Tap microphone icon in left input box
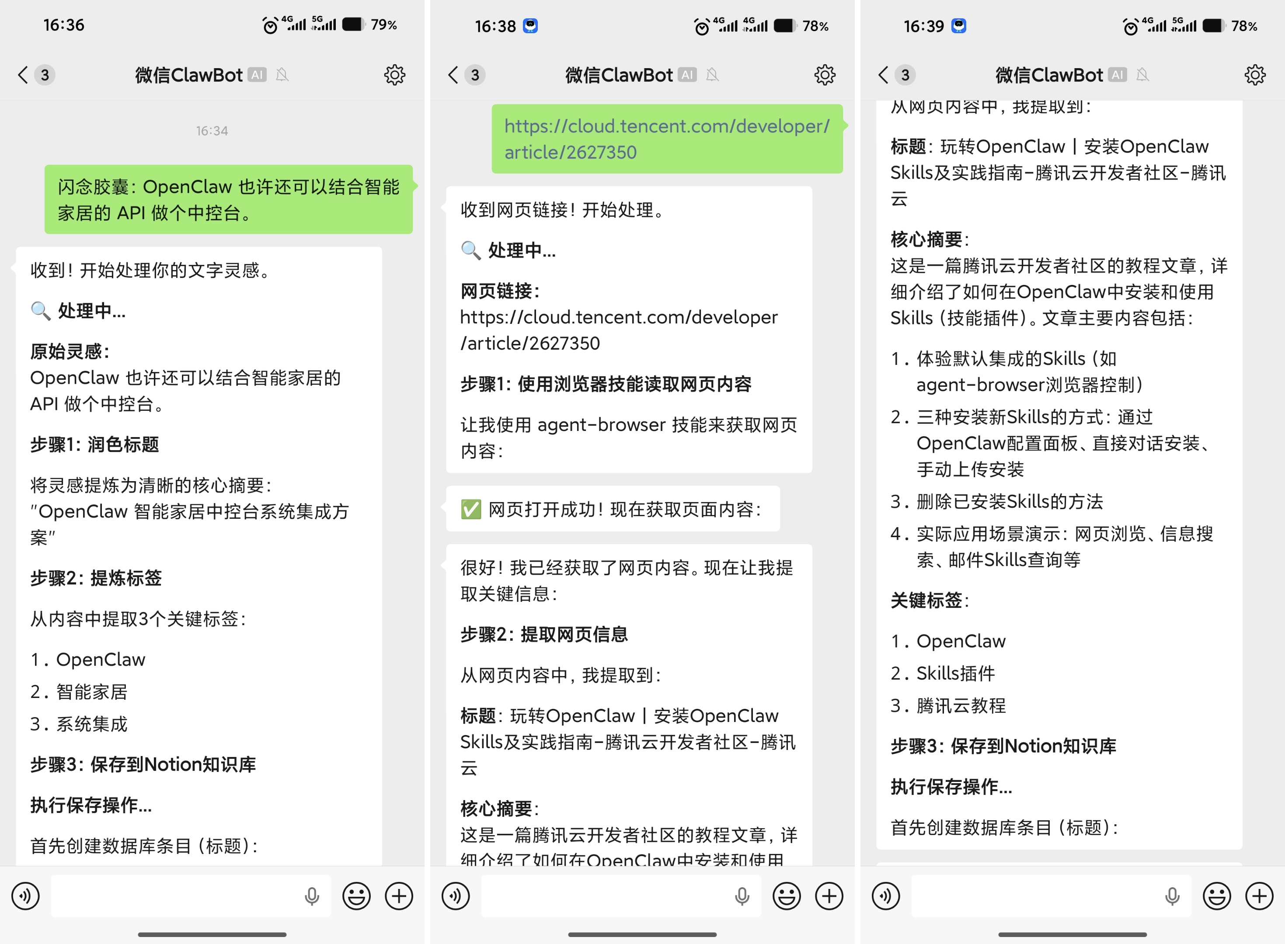Image resolution: width=1285 pixels, height=944 pixels. click(x=312, y=896)
